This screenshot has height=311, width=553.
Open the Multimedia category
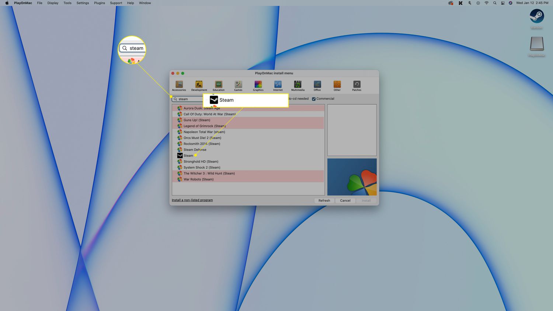pyautogui.click(x=298, y=85)
